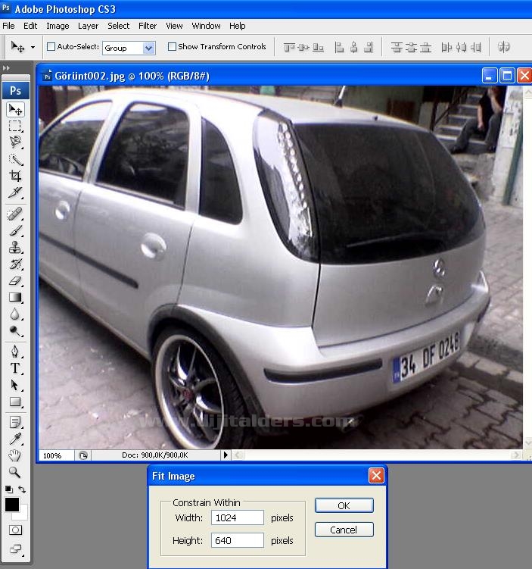Click the Width field showing 1024
This screenshot has width=532, height=569.
coord(238,517)
